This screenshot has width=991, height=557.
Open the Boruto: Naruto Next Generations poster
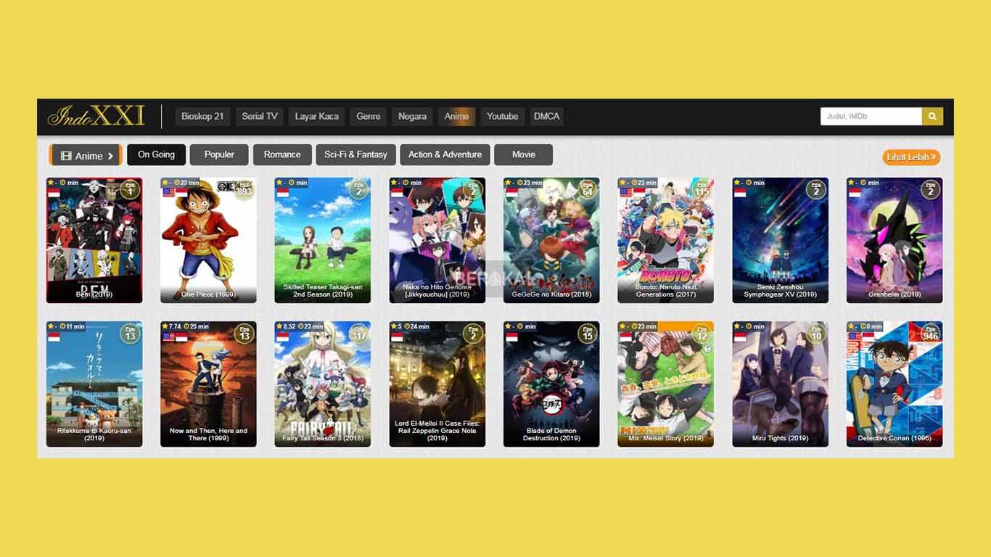(x=665, y=240)
